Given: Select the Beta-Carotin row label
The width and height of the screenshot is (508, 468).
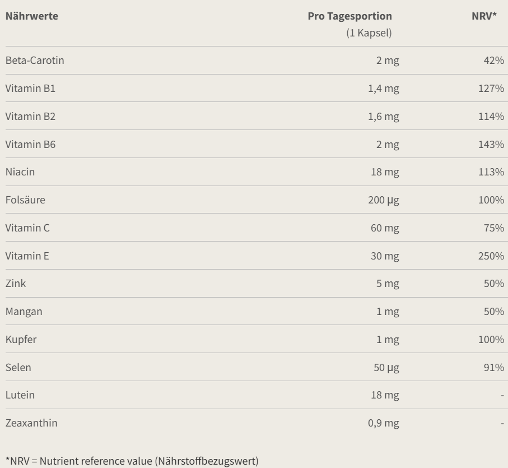Looking at the screenshot, I should coord(35,61).
